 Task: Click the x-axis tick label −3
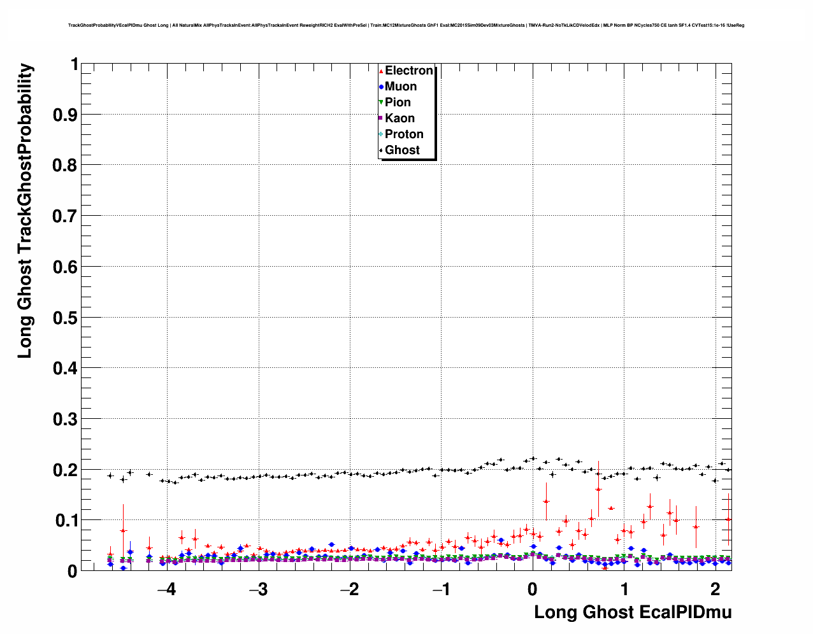pos(258,589)
